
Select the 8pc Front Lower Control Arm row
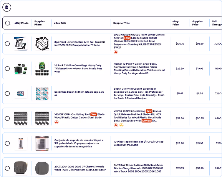(x=7, y=43)
